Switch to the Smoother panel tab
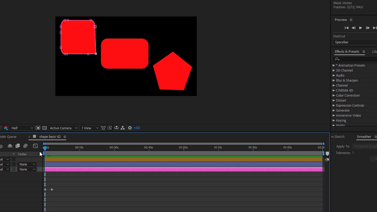The height and width of the screenshot is (212, 377). [364, 137]
